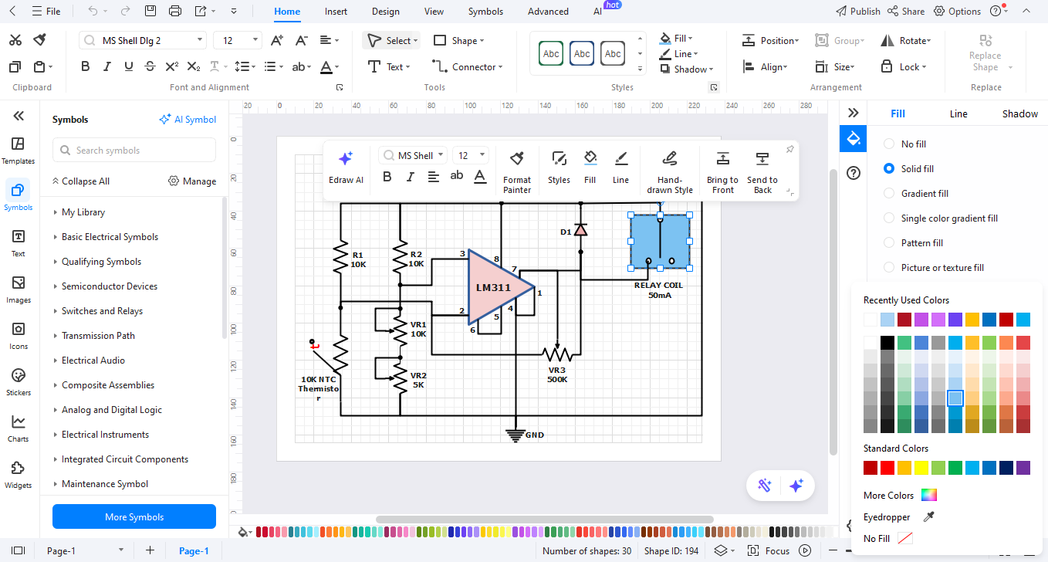
Task: Open the Symbols ribbon tab
Action: [x=485, y=12]
